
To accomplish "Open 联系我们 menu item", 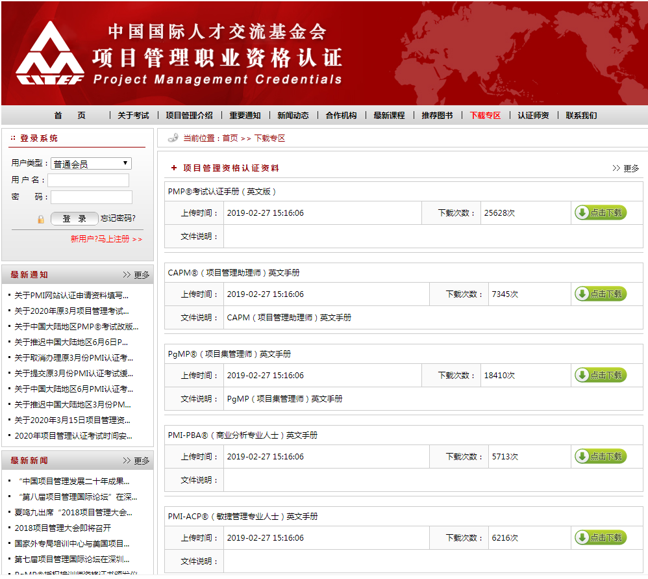I will coord(582,116).
